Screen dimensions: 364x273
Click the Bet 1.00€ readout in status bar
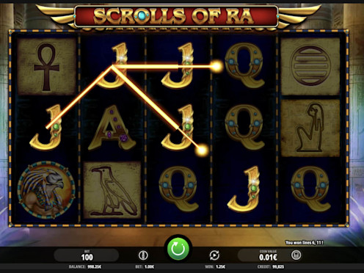point(145,267)
